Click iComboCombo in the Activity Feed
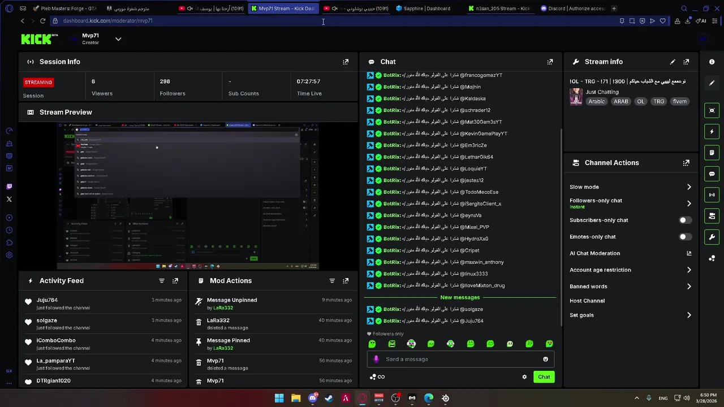 click(x=56, y=340)
